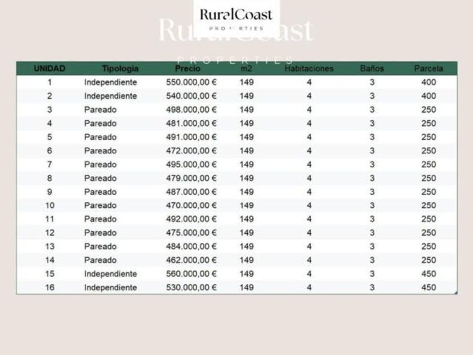Select unit number 16 in UNIDAD column
Screen dimensions: 473x355
(50, 287)
